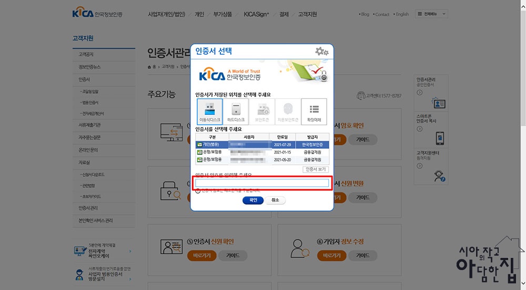Screen dimensions: 526x290
Task: Open certificate dialog settings gear icon
Action: (322, 52)
